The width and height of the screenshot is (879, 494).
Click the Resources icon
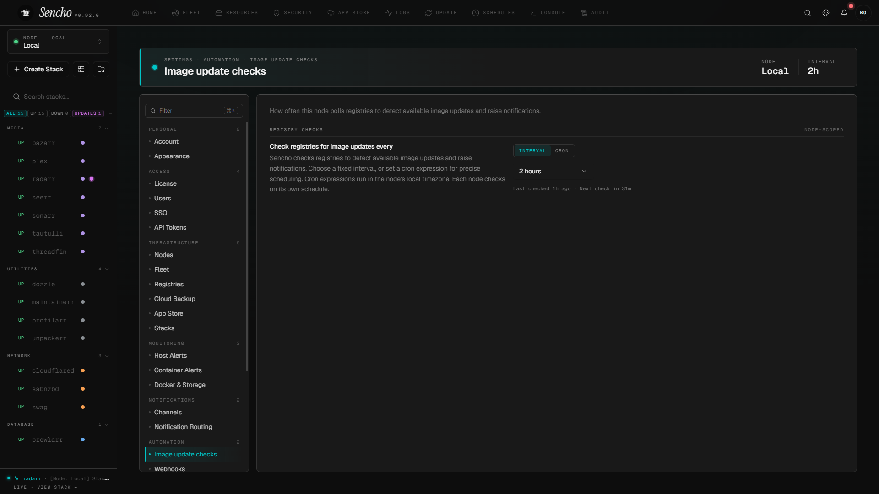point(219,13)
